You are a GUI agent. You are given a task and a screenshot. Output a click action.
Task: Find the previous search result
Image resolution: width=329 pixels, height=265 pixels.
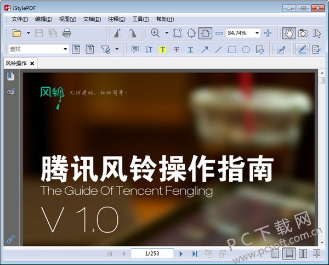(x=76, y=49)
